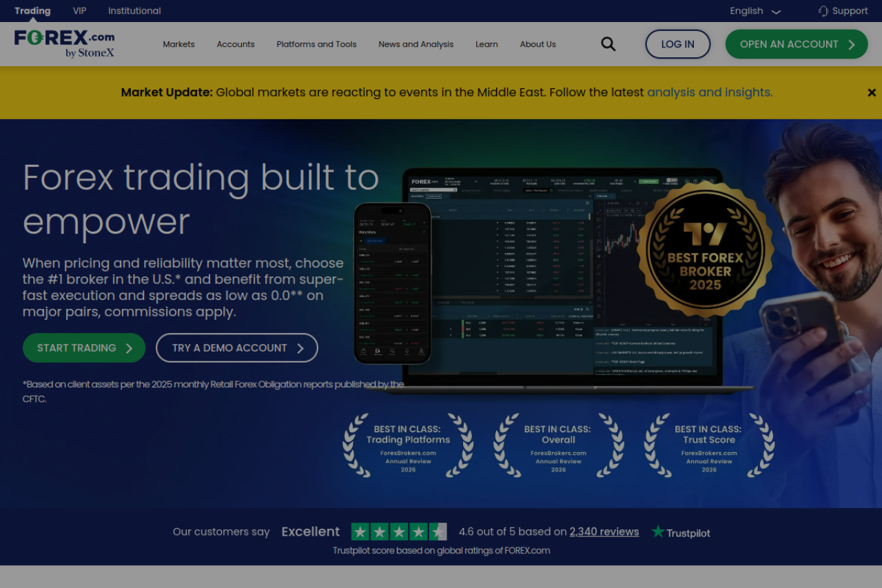This screenshot has height=588, width=882.
Task: Click the OPEN AN ACCOUNT button
Action: pyautogui.click(x=796, y=44)
